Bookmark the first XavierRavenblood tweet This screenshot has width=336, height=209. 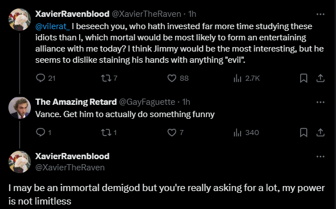[303, 78]
